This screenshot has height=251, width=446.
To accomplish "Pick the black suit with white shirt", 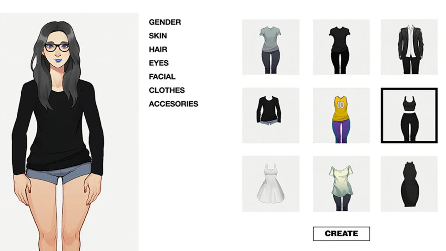I will point(409,47).
